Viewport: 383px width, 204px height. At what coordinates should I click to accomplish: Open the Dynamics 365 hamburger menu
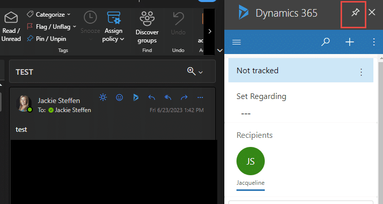click(x=236, y=42)
